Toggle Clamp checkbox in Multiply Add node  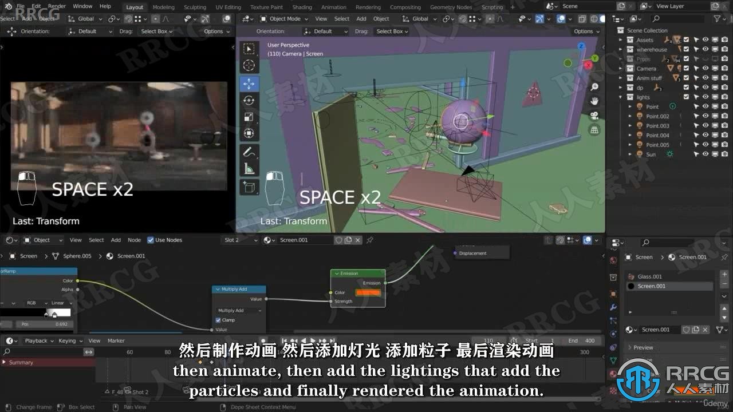point(218,320)
